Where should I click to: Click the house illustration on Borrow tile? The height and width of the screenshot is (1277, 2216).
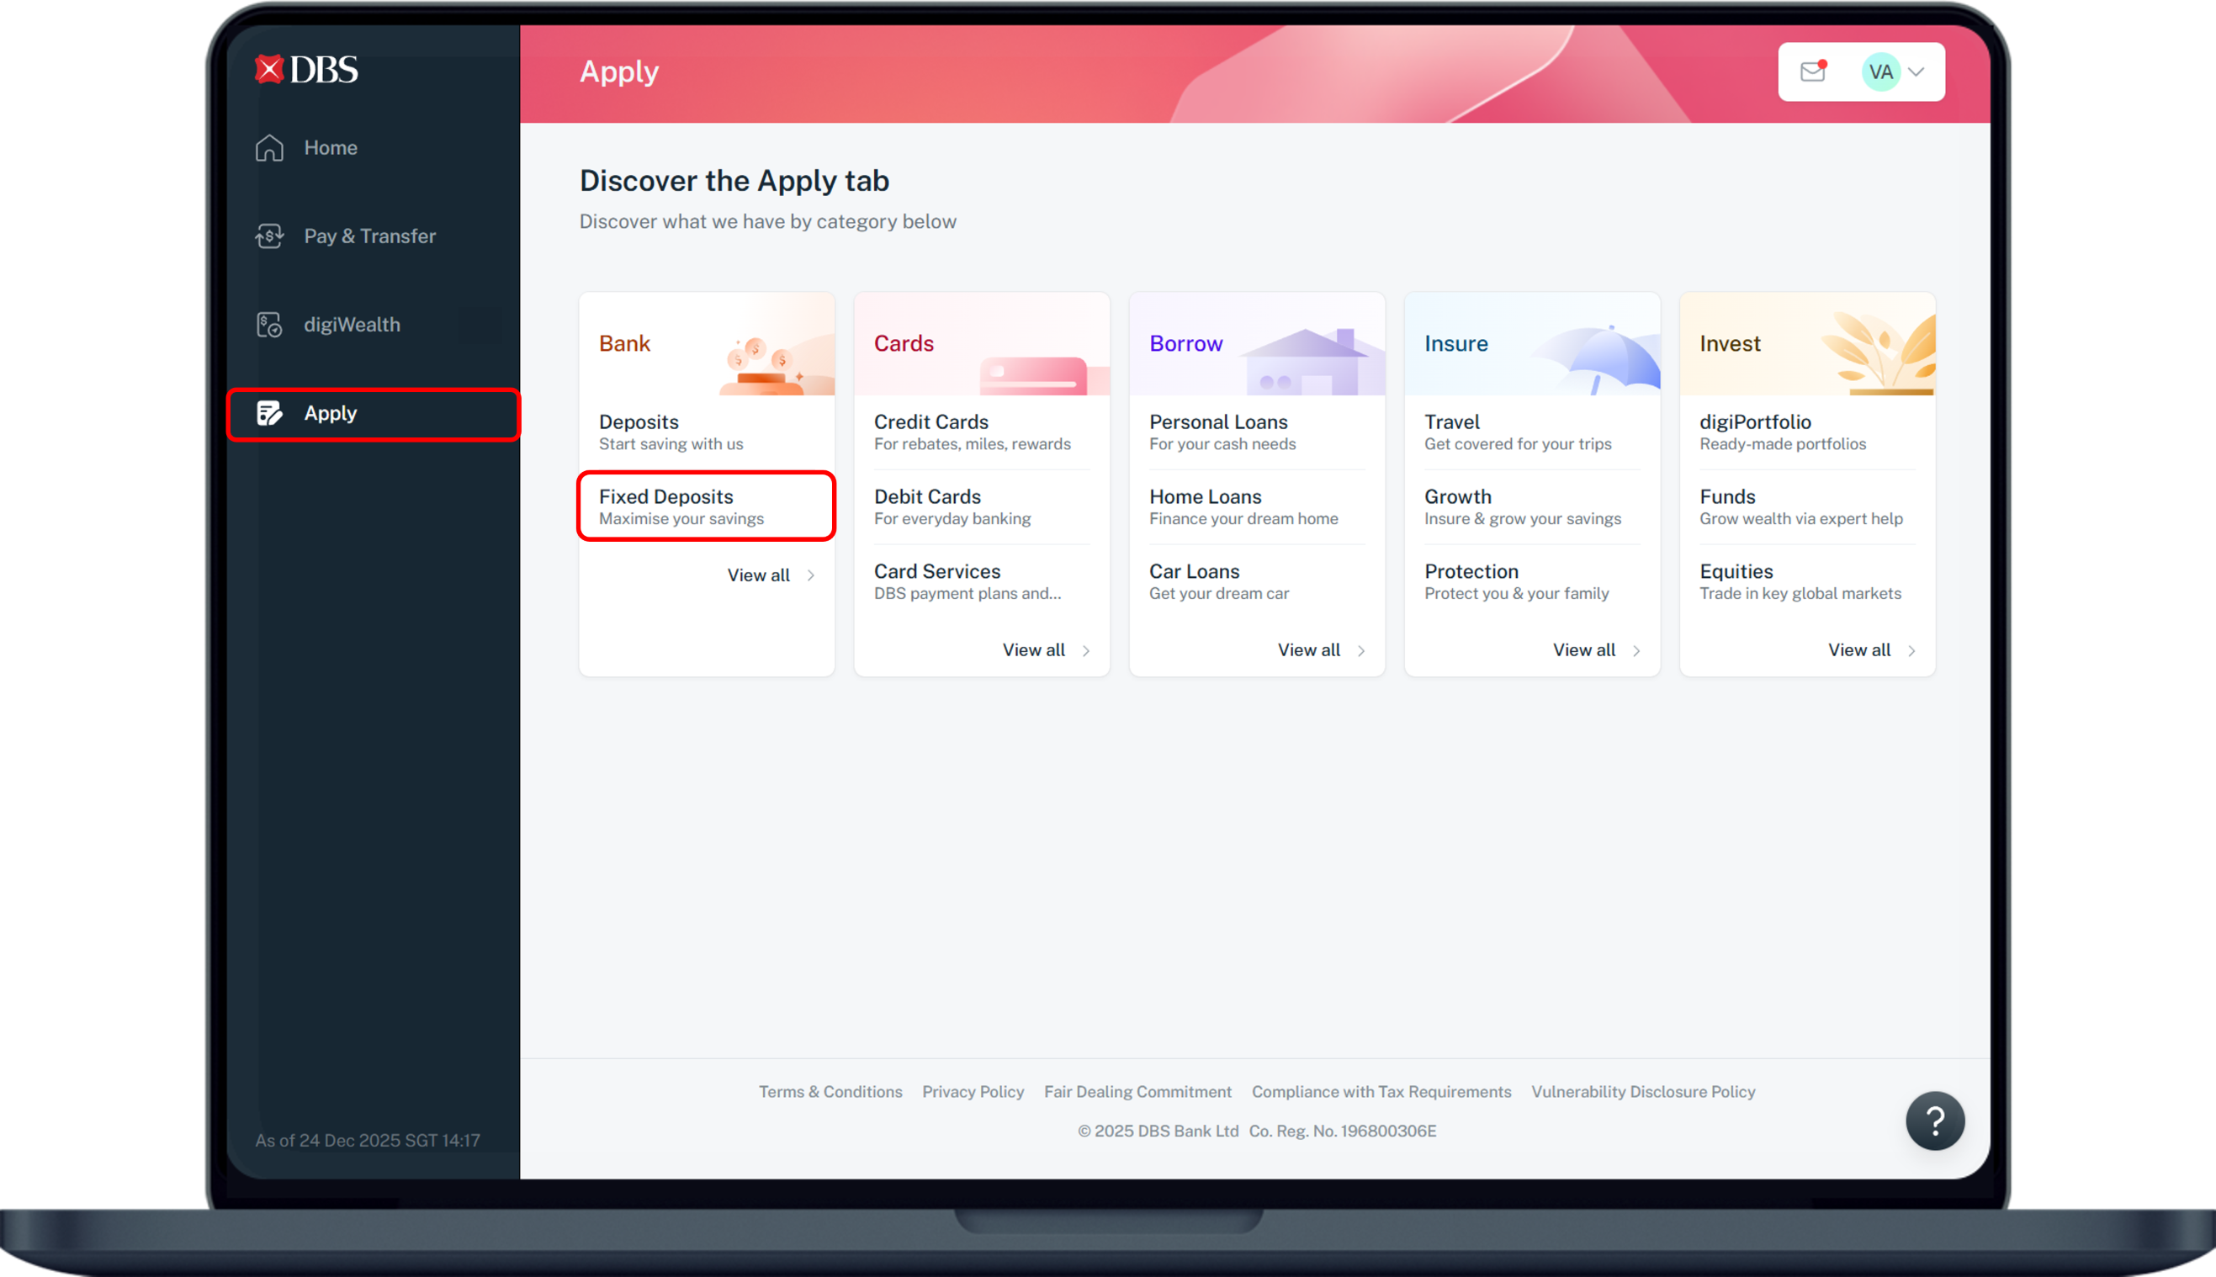point(1310,362)
